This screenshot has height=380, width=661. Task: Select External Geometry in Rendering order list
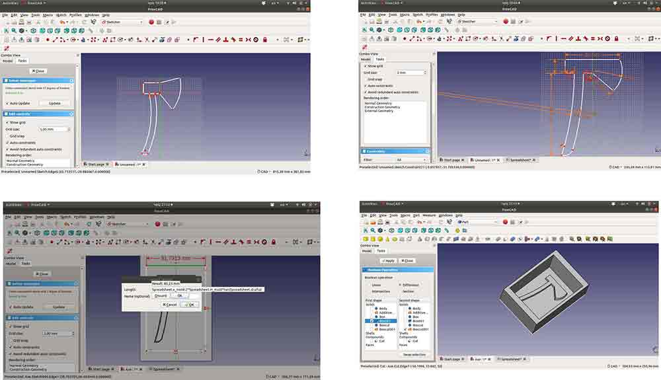pyautogui.click(x=379, y=111)
